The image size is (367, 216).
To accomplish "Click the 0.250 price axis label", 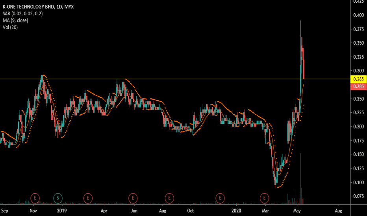I will pos(359,99).
